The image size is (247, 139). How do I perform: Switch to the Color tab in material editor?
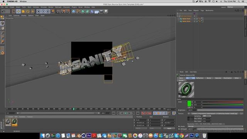[190, 78]
